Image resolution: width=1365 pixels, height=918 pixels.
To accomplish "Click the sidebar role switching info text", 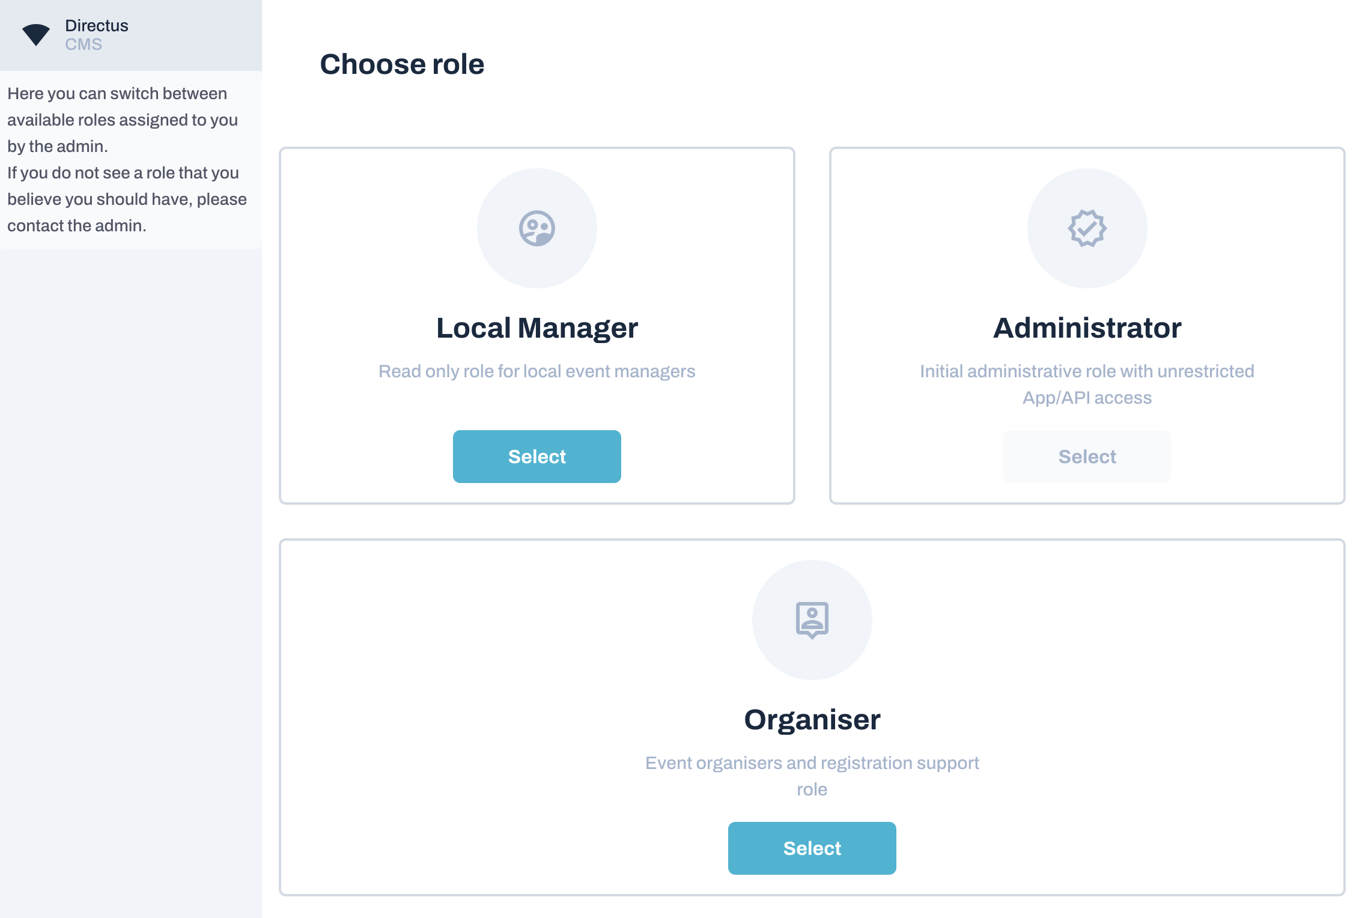I will tap(123, 120).
